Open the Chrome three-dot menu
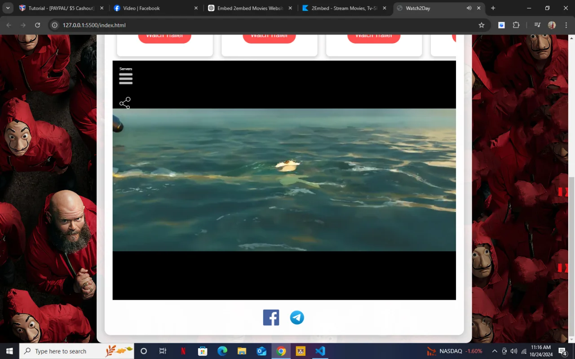This screenshot has height=359, width=575. [x=566, y=25]
